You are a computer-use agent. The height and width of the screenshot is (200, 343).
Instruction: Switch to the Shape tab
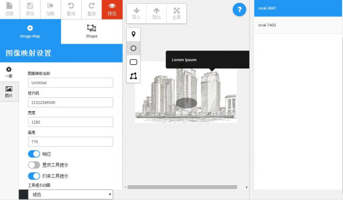[92, 32]
